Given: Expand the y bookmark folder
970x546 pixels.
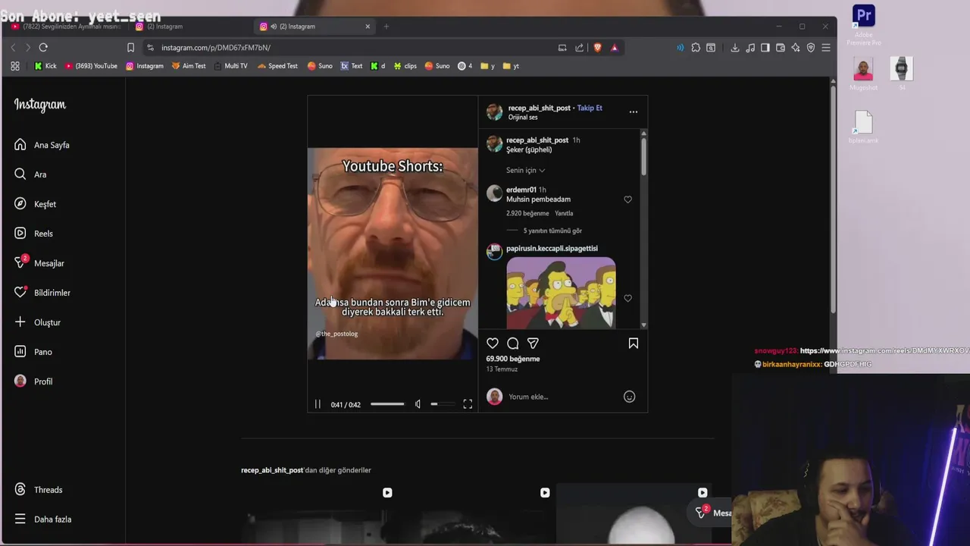Looking at the screenshot, I should tap(487, 66).
